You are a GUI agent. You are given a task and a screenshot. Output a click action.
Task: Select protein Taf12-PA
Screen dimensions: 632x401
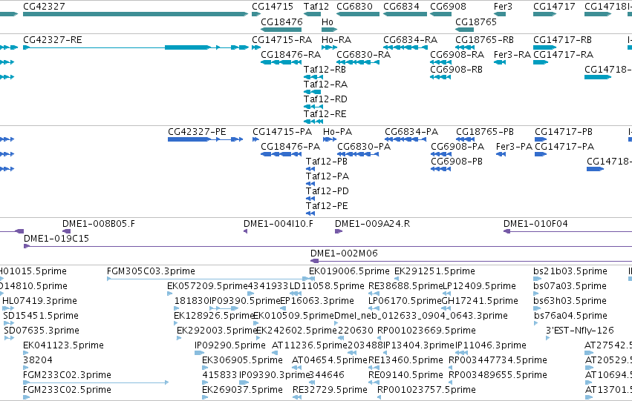click(328, 176)
